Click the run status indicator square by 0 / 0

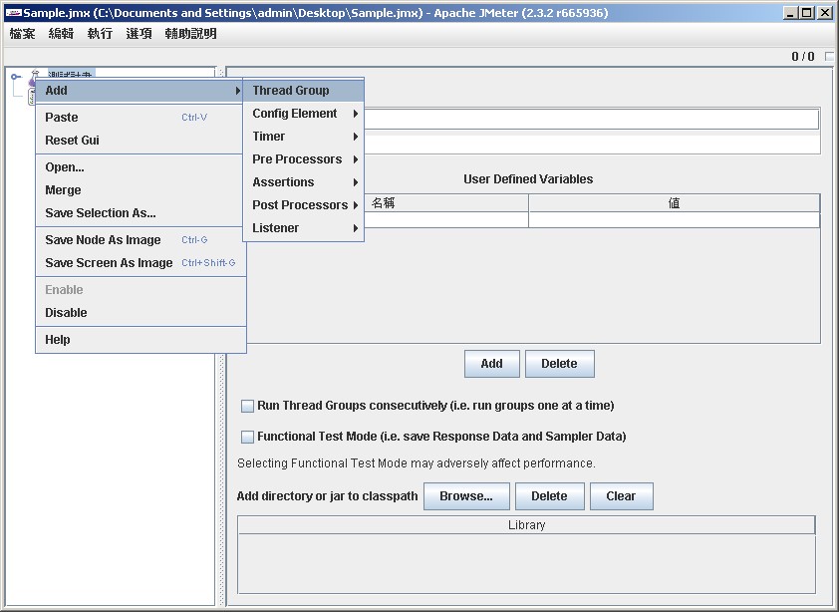[x=830, y=56]
